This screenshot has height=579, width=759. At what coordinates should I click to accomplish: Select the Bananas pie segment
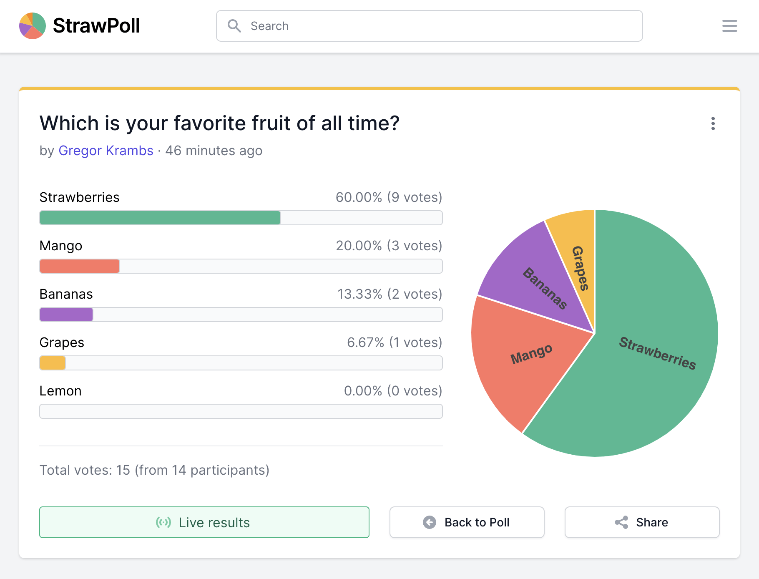point(544,288)
